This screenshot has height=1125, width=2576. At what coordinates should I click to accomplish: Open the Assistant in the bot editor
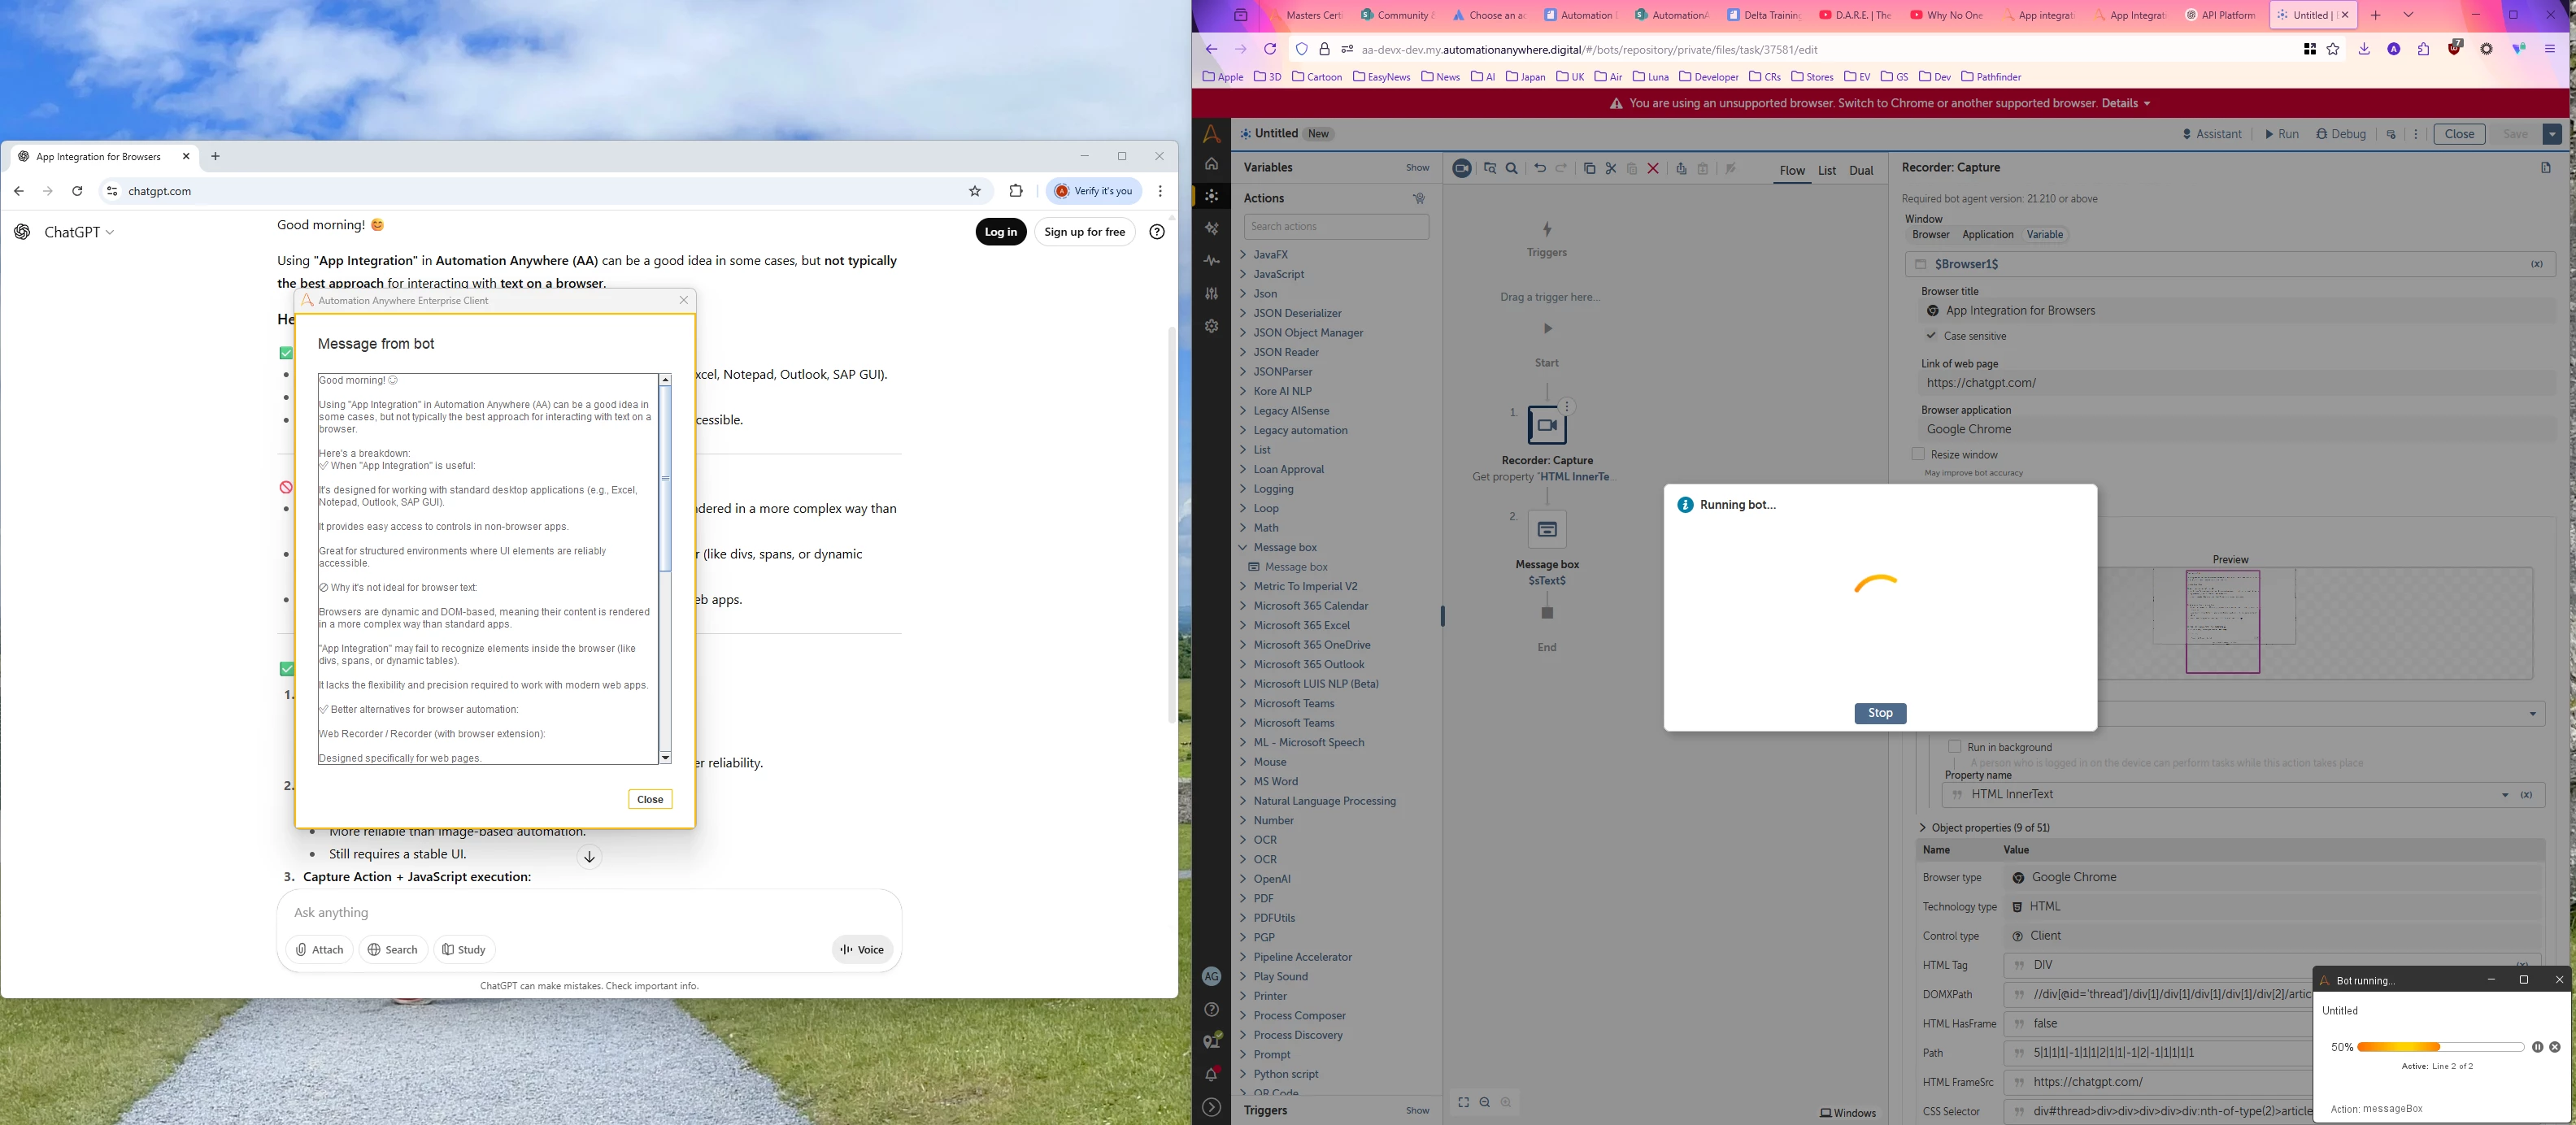(x=2211, y=134)
